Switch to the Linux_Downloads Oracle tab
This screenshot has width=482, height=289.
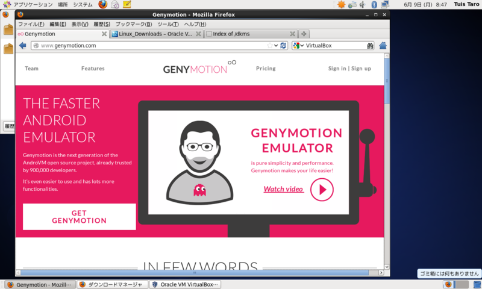coord(156,34)
